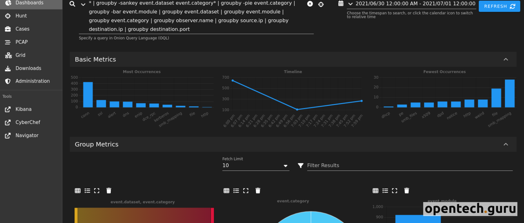This screenshot has width=524, height=223.
Task: Delete the event.dataset sankey chart via trash icon
Action: (109, 191)
